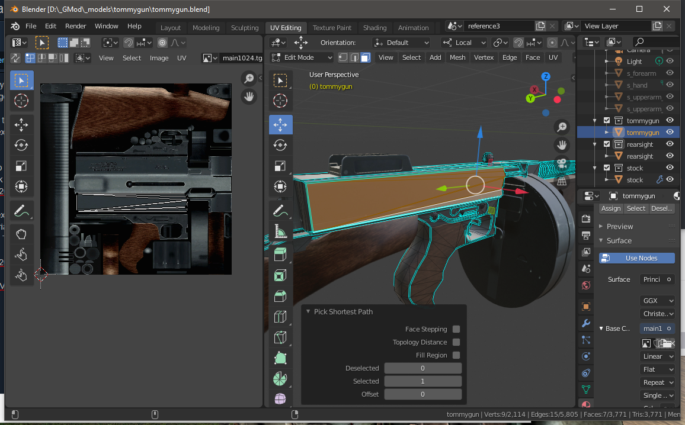Click the Offset value field
The width and height of the screenshot is (685, 425).
pos(422,394)
